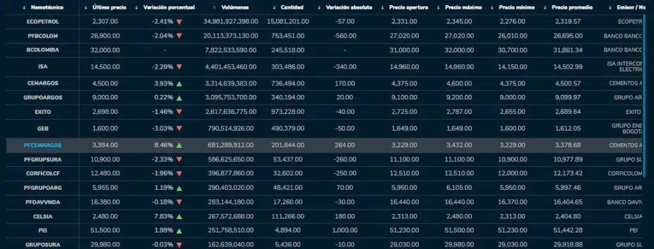654x249 pixels.
Task: Click the green up arrow in PFCEMARGOS row
Action: point(179,145)
